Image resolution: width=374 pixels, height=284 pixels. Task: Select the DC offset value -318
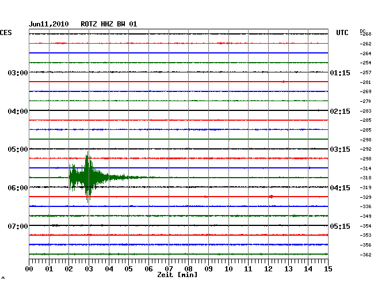(365, 178)
